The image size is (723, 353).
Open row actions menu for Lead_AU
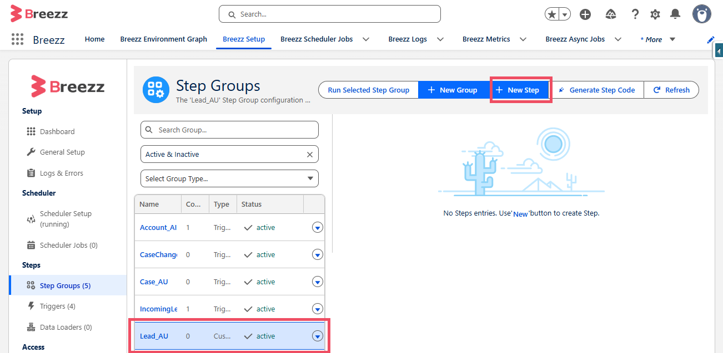[317, 336]
